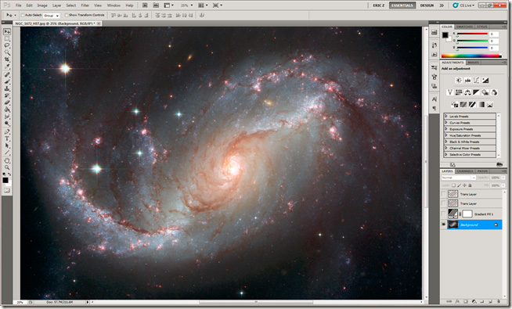Select the Path Selection tool

click(7, 146)
